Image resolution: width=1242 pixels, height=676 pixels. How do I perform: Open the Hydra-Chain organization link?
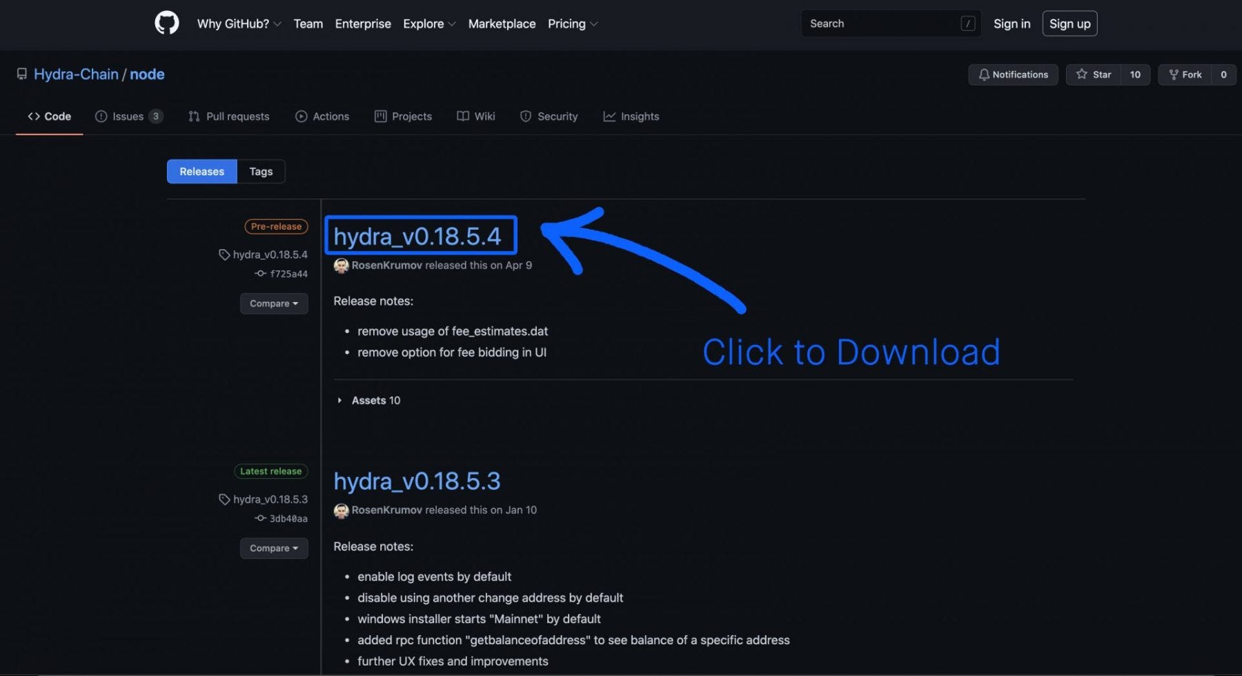tap(76, 74)
